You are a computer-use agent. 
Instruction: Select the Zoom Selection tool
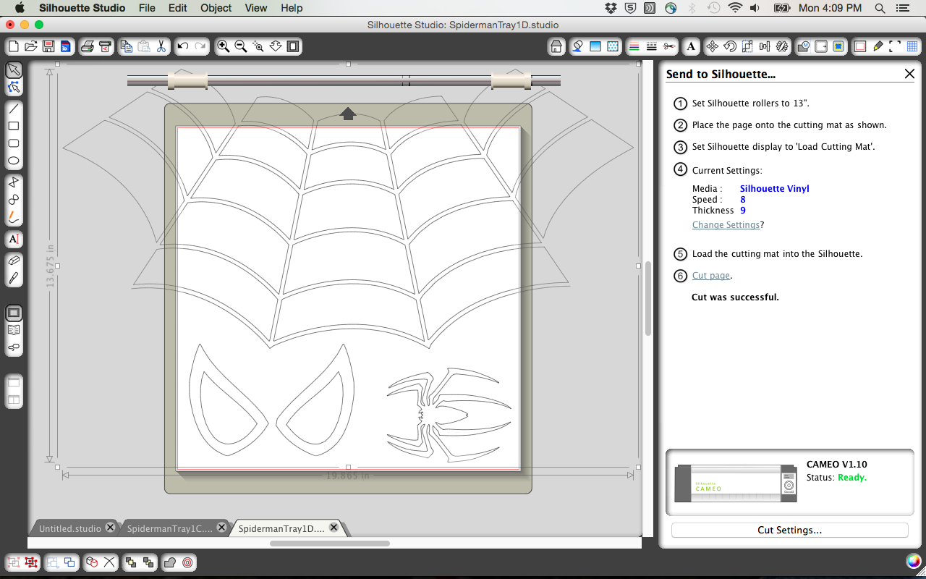(258, 46)
